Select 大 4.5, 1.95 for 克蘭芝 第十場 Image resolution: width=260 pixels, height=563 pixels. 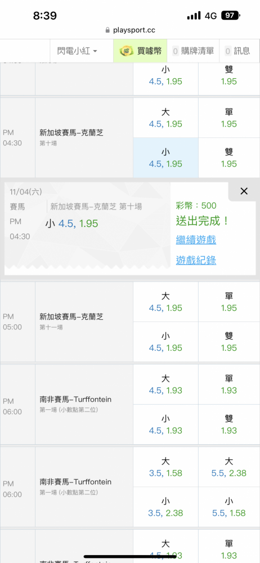click(165, 118)
